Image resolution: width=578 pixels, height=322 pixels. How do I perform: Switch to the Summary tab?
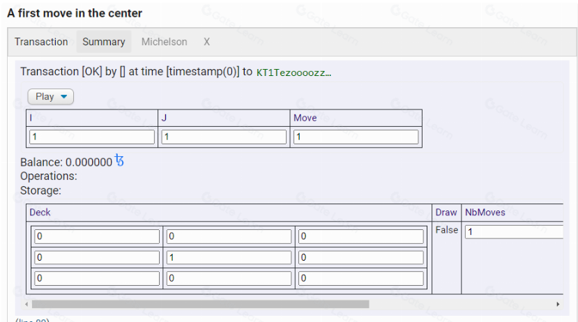click(103, 42)
